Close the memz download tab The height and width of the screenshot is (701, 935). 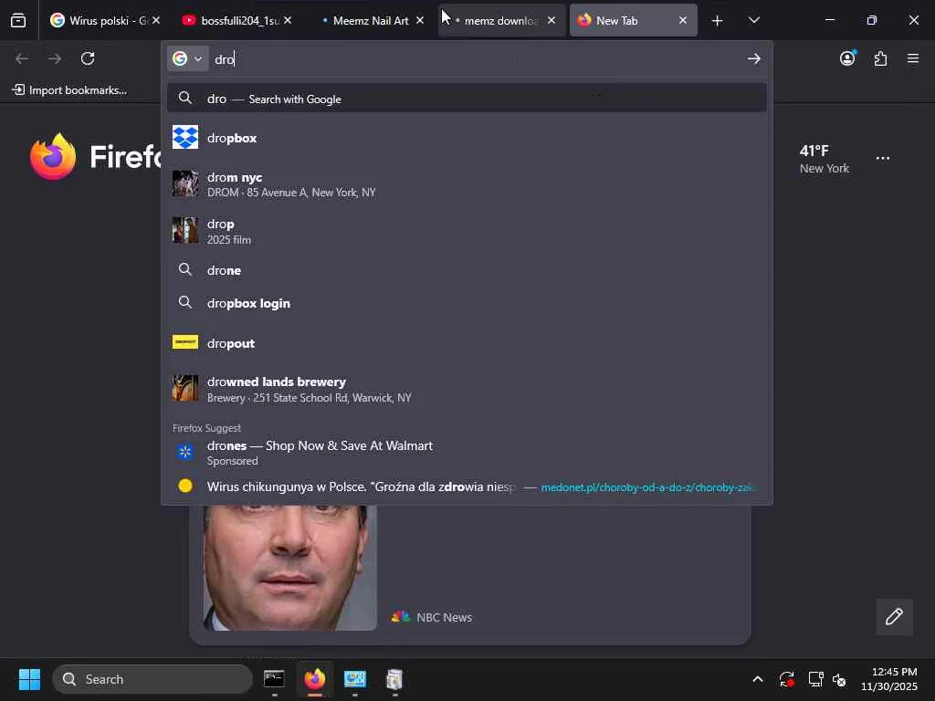tap(552, 20)
